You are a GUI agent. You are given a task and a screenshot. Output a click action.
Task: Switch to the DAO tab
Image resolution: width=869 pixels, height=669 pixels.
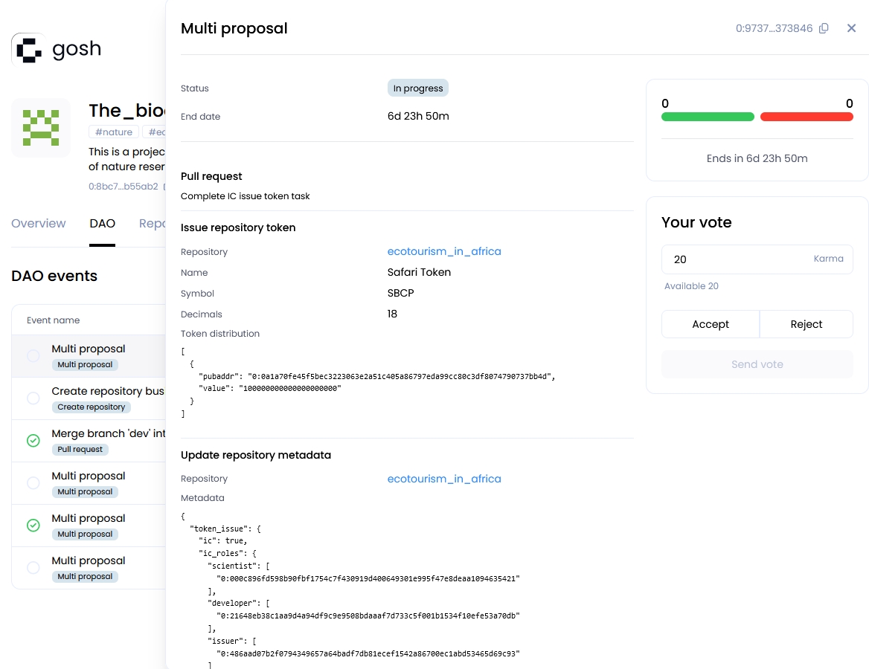point(102,224)
